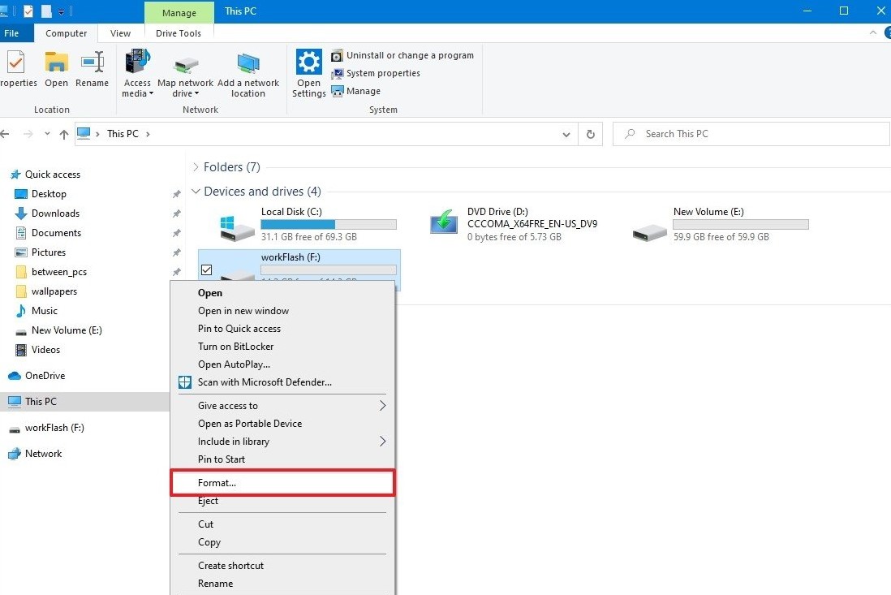891x595 pixels.
Task: Select the DVD Drive (D:) icon
Action: pyautogui.click(x=444, y=223)
